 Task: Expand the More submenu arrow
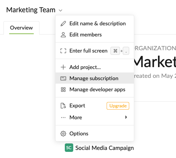[x=126, y=117]
